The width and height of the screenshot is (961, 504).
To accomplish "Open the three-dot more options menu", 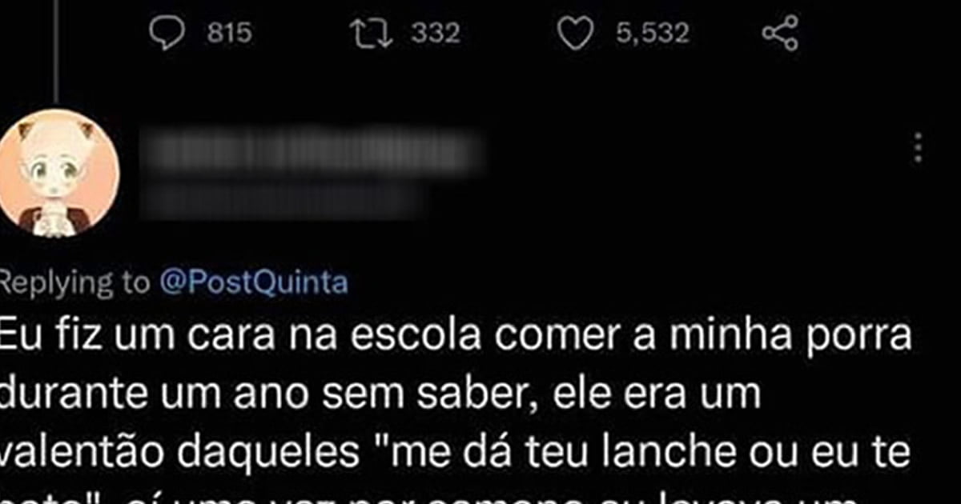I will [x=918, y=148].
